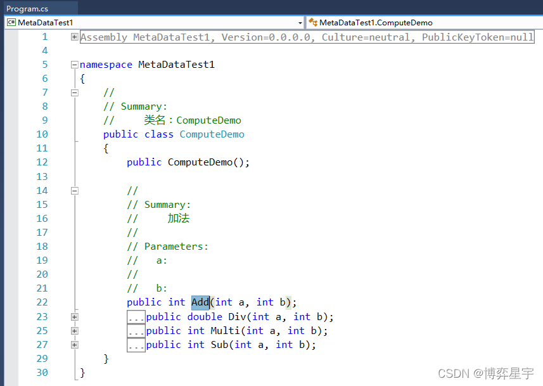Expand the Div method comments on line 23
Viewport: 543px width, 386px height.
click(75, 316)
